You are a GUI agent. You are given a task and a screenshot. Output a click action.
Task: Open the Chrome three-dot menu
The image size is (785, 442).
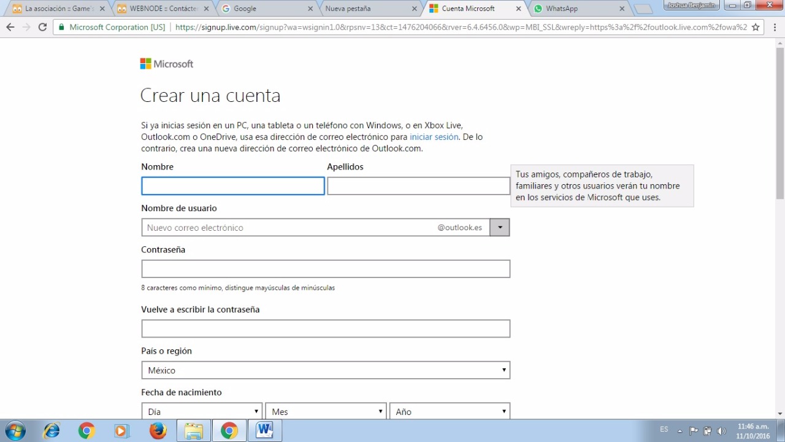click(x=773, y=27)
